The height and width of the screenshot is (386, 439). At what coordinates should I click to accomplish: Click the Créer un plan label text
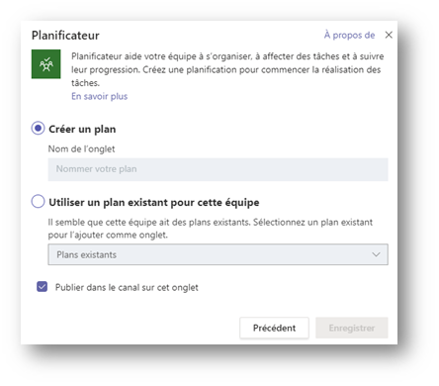[82, 129]
